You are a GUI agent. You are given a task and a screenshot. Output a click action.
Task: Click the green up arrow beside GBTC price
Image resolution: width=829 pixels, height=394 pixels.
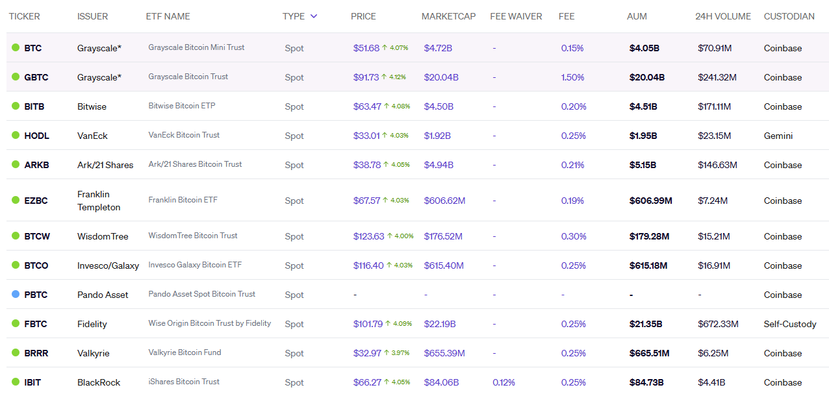click(x=385, y=77)
